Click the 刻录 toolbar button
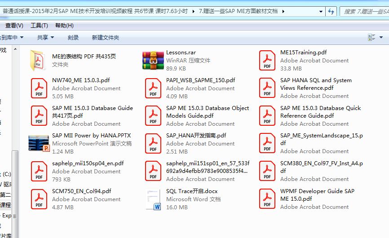Screen dimensions: 389x238 point(73,37)
